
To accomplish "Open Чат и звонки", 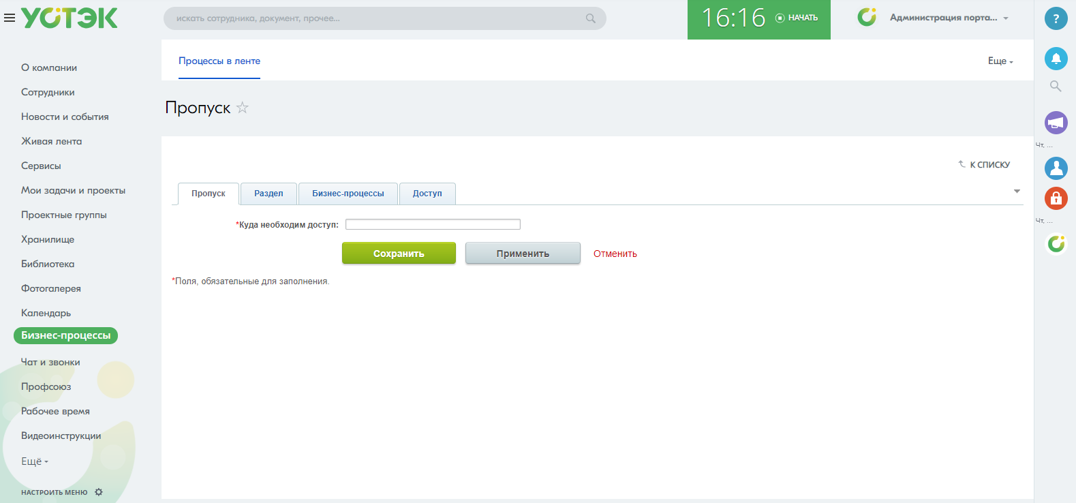I will pos(50,362).
